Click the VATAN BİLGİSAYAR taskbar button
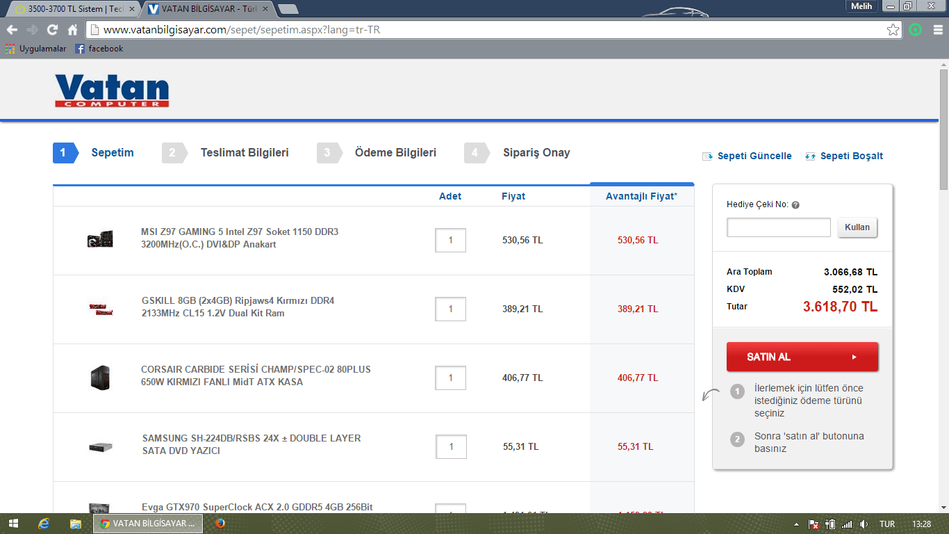The height and width of the screenshot is (534, 949). tap(148, 524)
